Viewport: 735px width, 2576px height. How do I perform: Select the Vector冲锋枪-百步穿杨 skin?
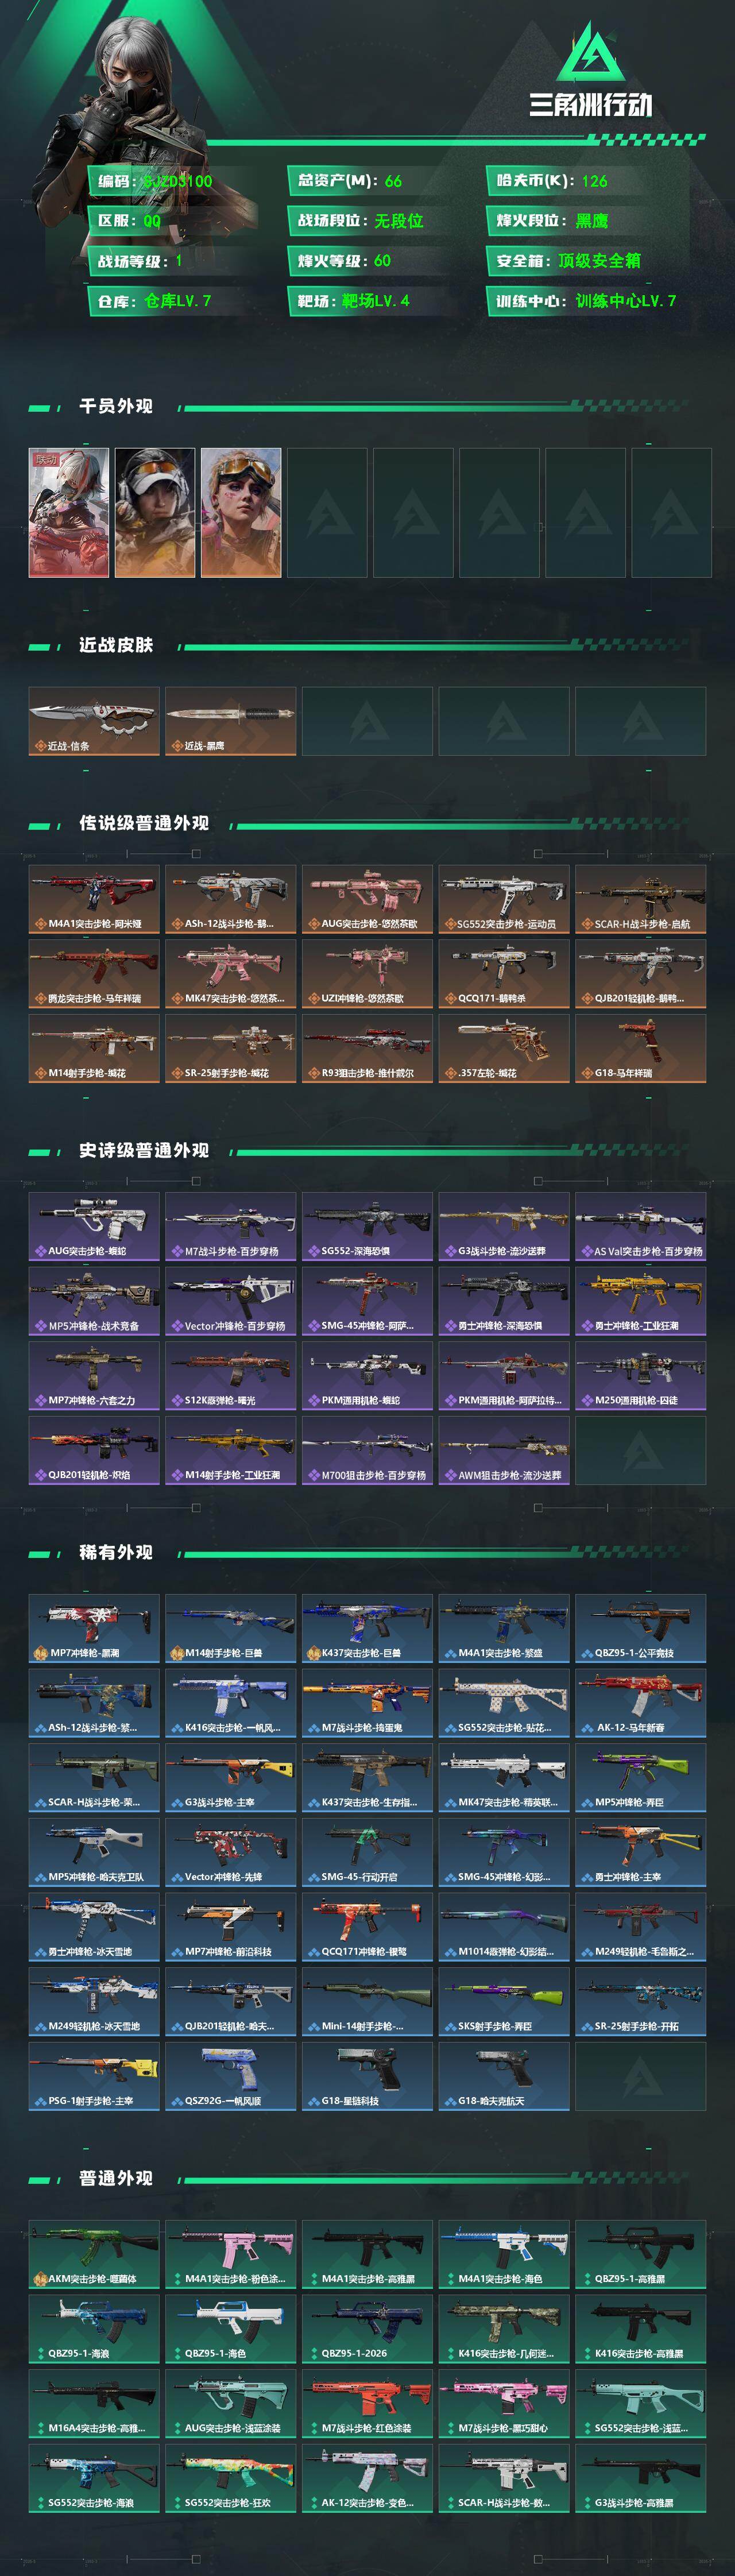[230, 1301]
